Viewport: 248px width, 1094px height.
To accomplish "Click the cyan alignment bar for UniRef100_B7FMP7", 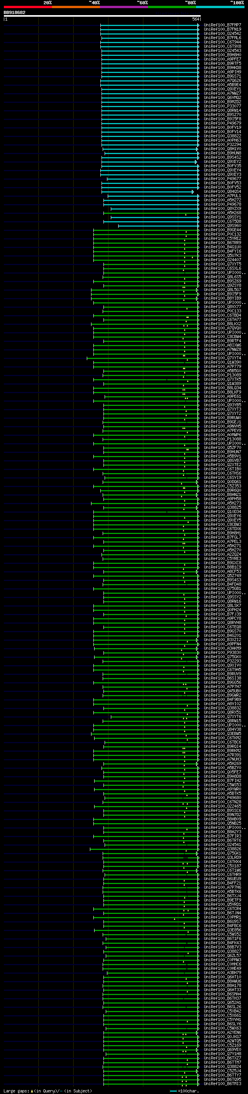I will click(150, 26).
